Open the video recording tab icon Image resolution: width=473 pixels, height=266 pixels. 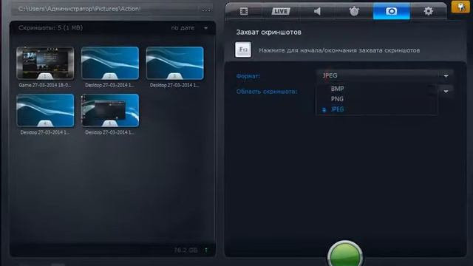(244, 12)
